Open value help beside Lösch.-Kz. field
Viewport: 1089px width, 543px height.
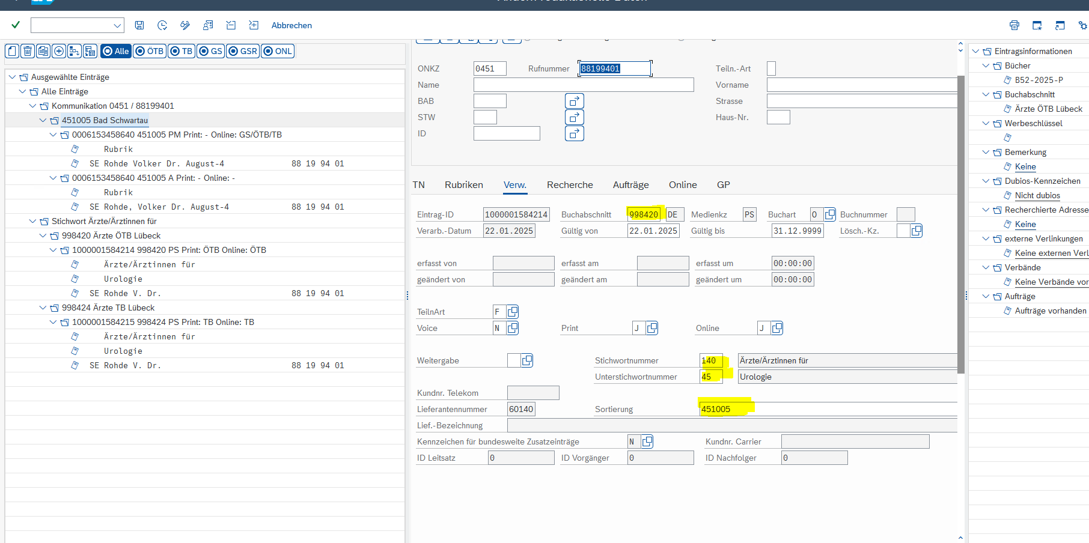[917, 231]
